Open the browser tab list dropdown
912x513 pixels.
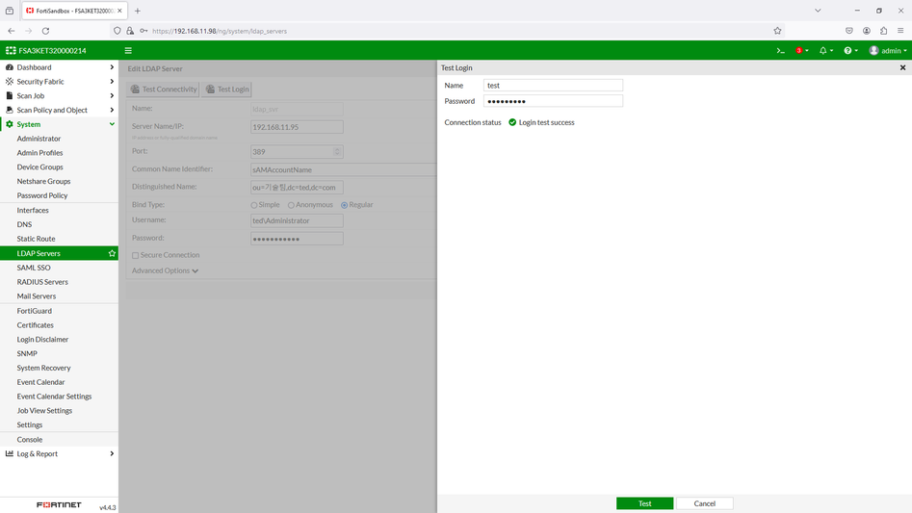coord(818,11)
